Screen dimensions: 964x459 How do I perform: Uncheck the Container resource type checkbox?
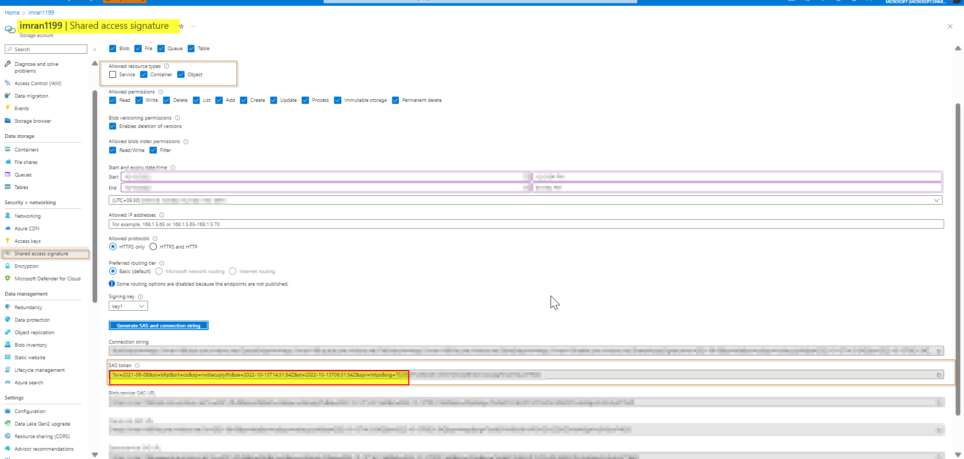[144, 75]
